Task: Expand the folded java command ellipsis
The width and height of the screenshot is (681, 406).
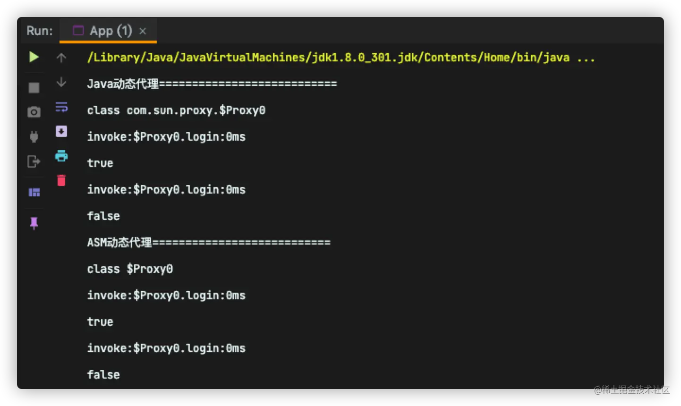Action: [x=586, y=58]
